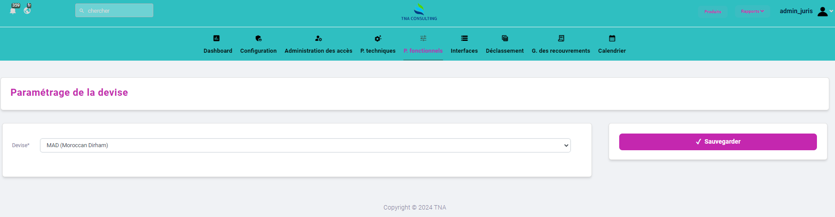Click the Configuration shield icon
Viewport: 835px width, 217px height.
tap(259, 38)
